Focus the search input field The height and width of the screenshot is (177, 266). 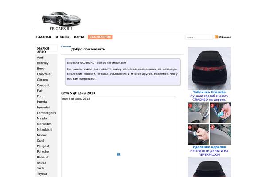click(199, 37)
